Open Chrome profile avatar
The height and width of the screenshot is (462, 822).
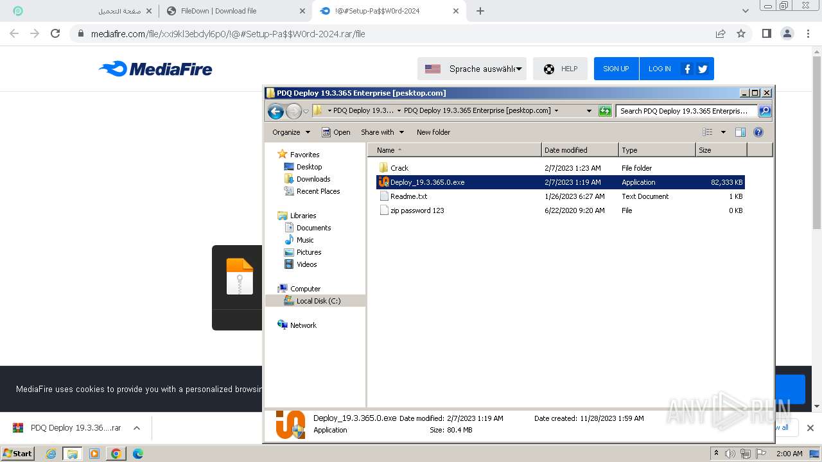[787, 33]
